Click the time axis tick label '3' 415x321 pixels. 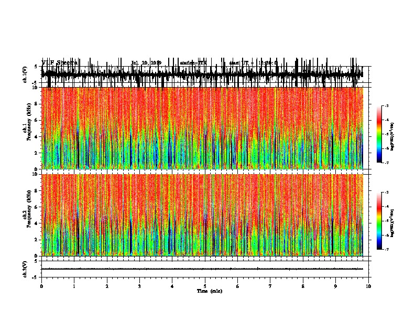139,286
